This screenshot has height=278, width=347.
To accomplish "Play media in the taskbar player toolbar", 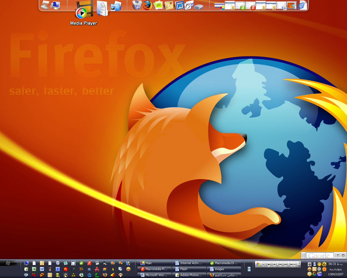I will [x=269, y=264].
